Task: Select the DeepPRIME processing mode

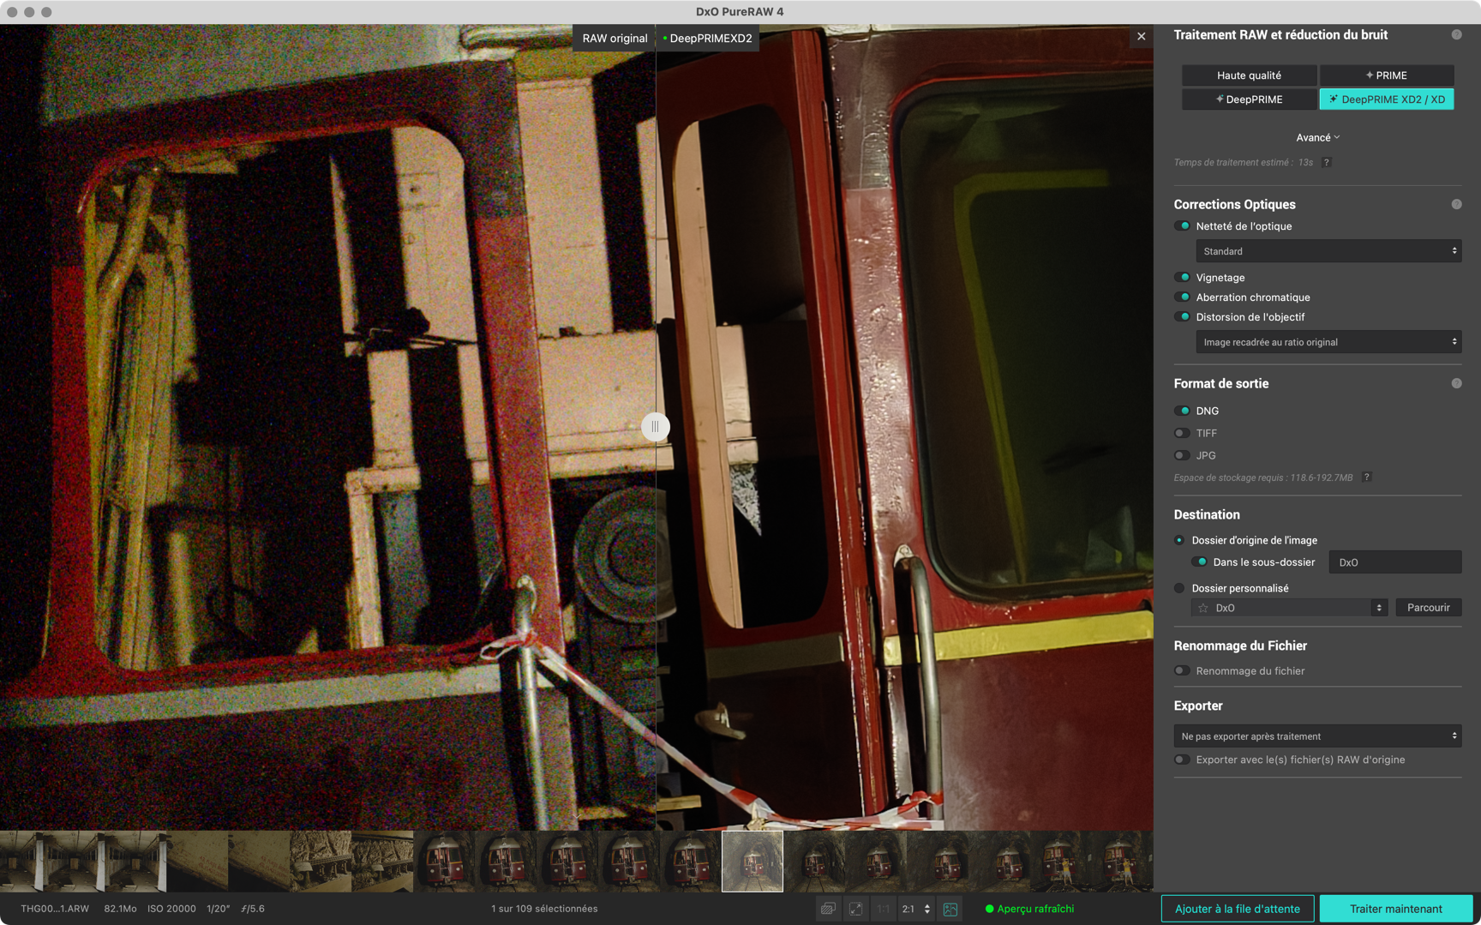Action: click(1249, 99)
